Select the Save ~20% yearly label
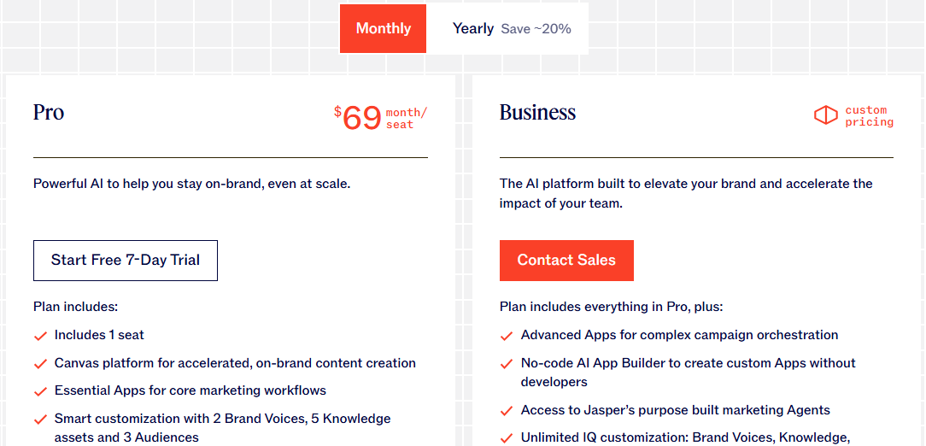 click(x=536, y=29)
